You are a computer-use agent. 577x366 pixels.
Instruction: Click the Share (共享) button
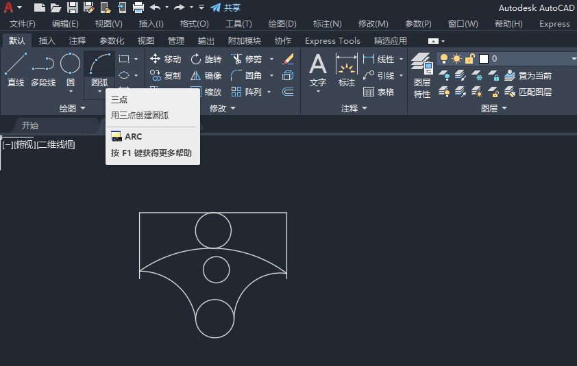tap(225, 8)
